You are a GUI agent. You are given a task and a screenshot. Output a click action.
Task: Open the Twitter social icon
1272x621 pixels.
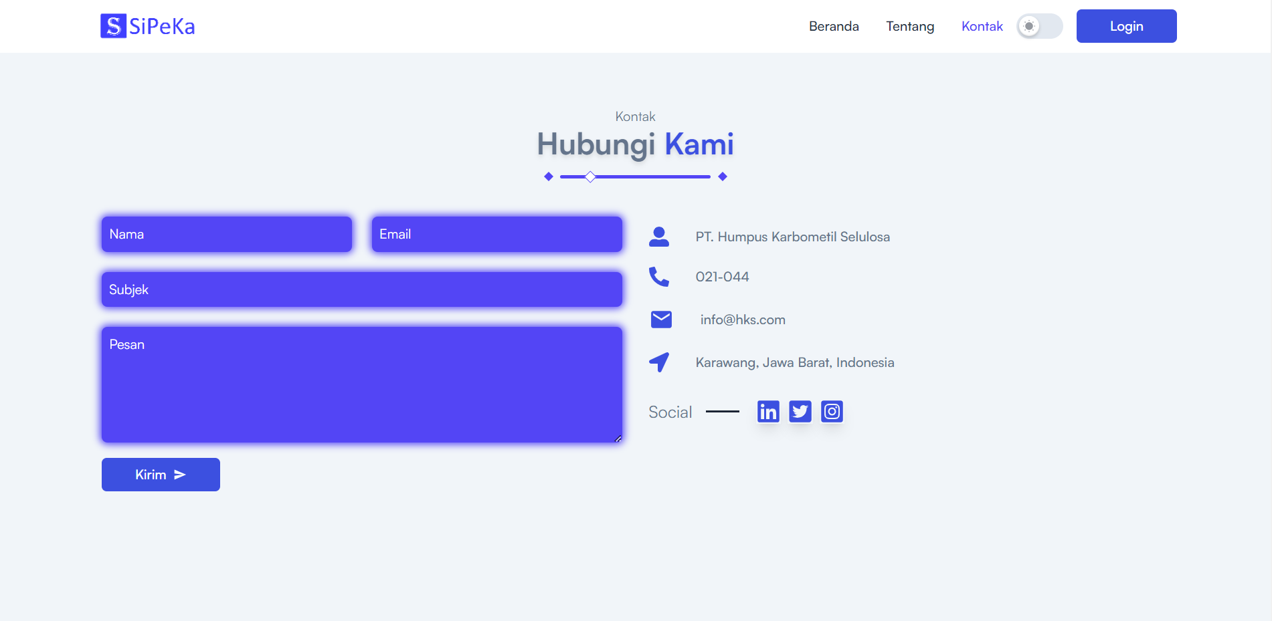(x=800, y=411)
